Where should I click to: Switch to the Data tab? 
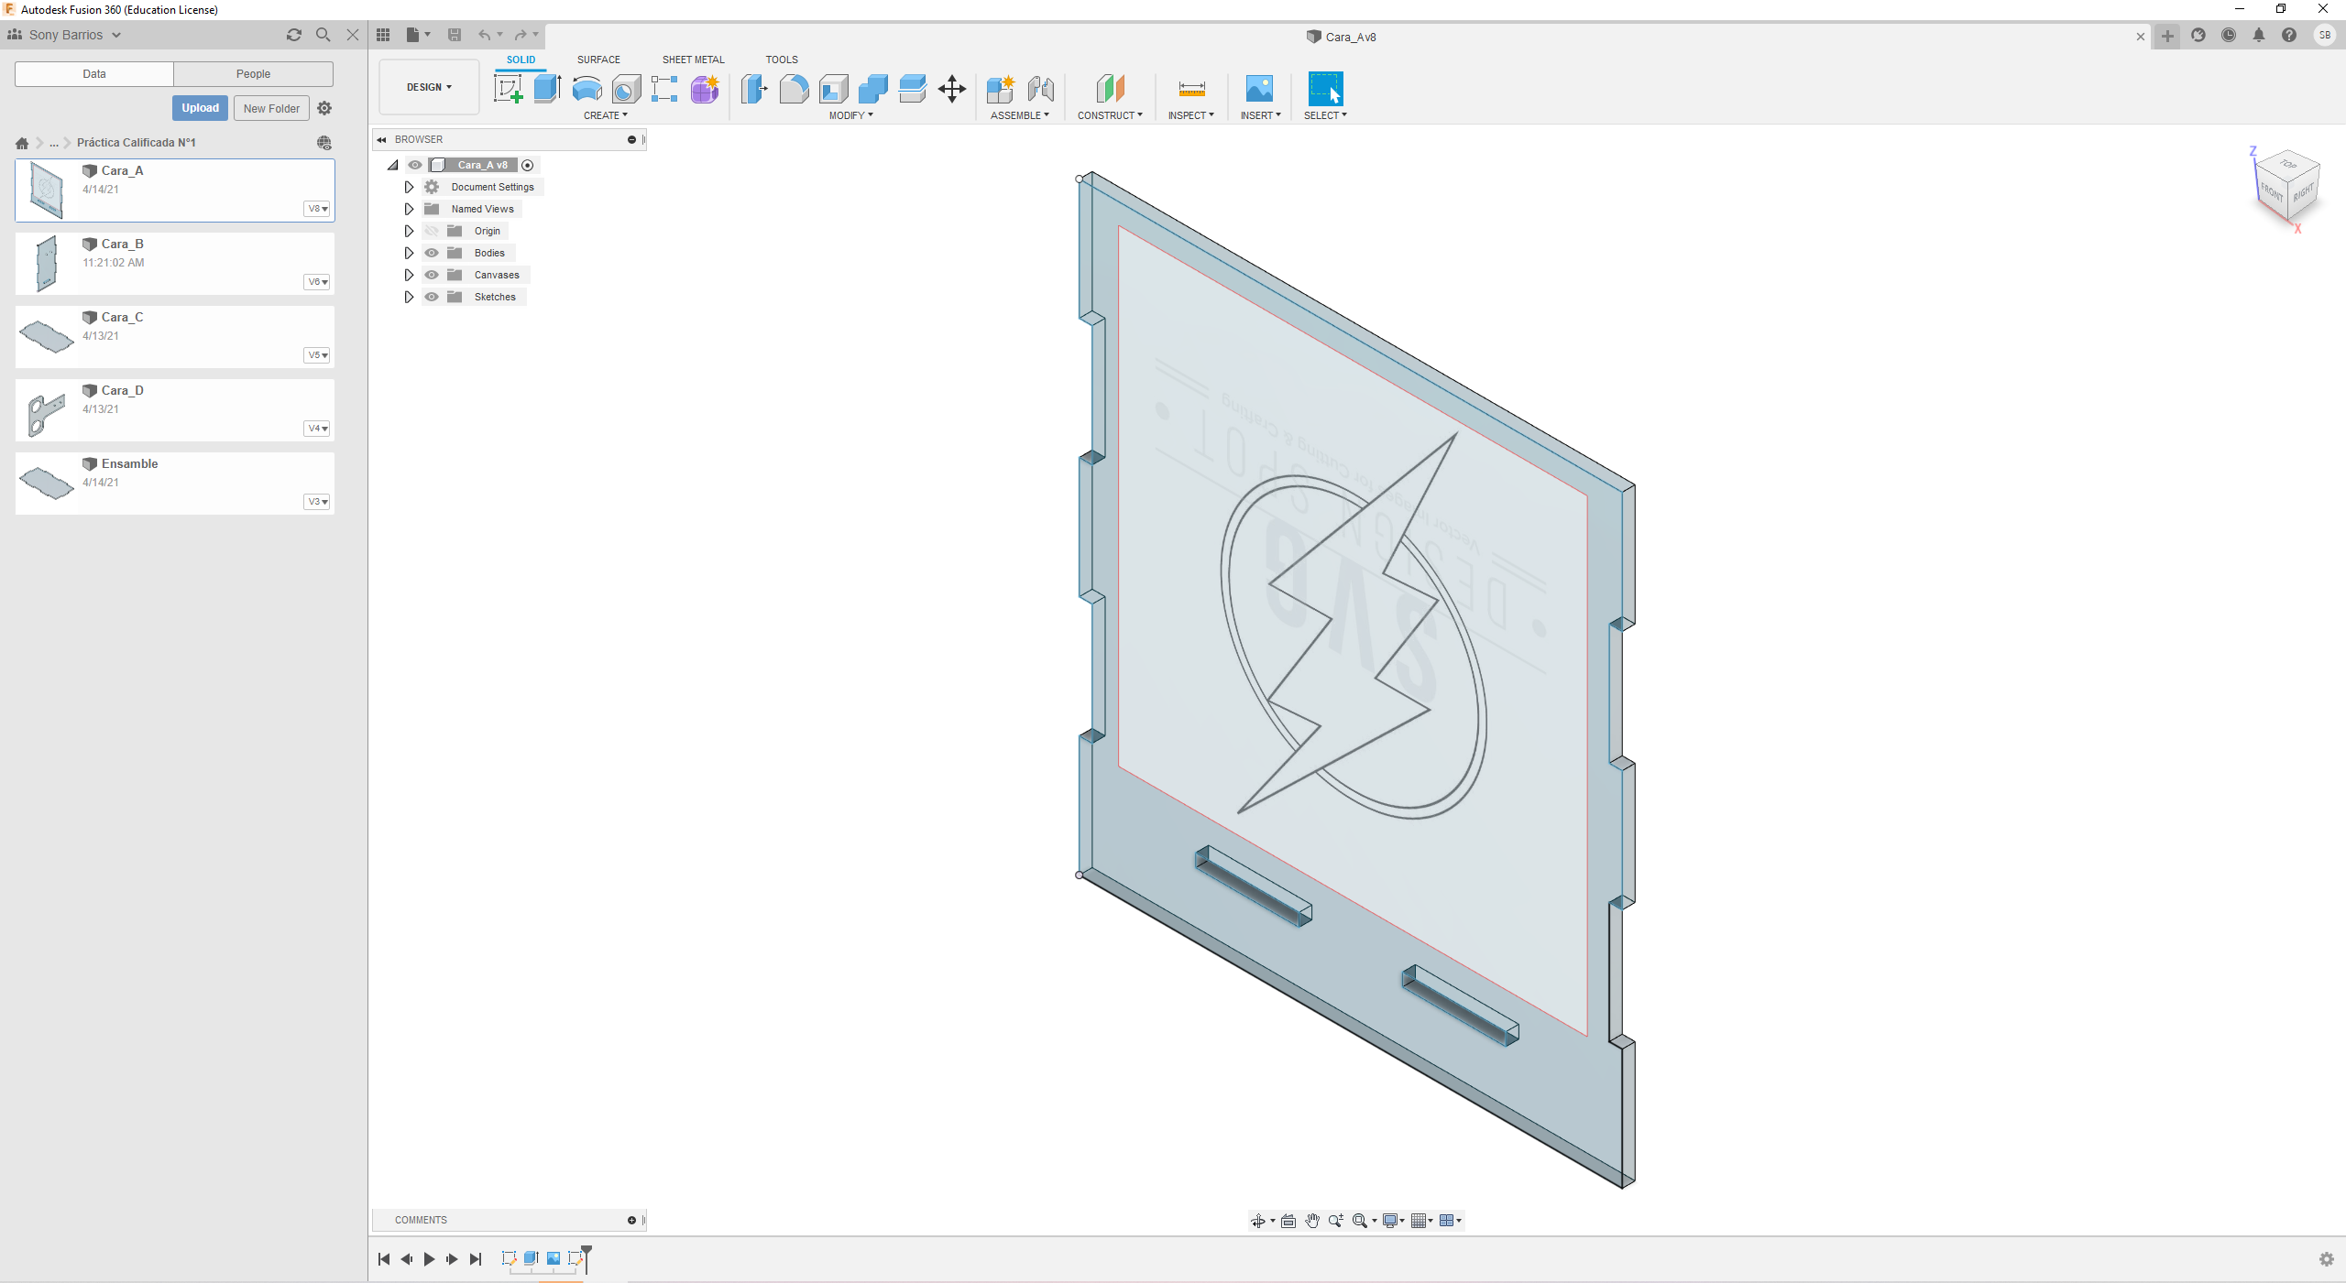(94, 74)
